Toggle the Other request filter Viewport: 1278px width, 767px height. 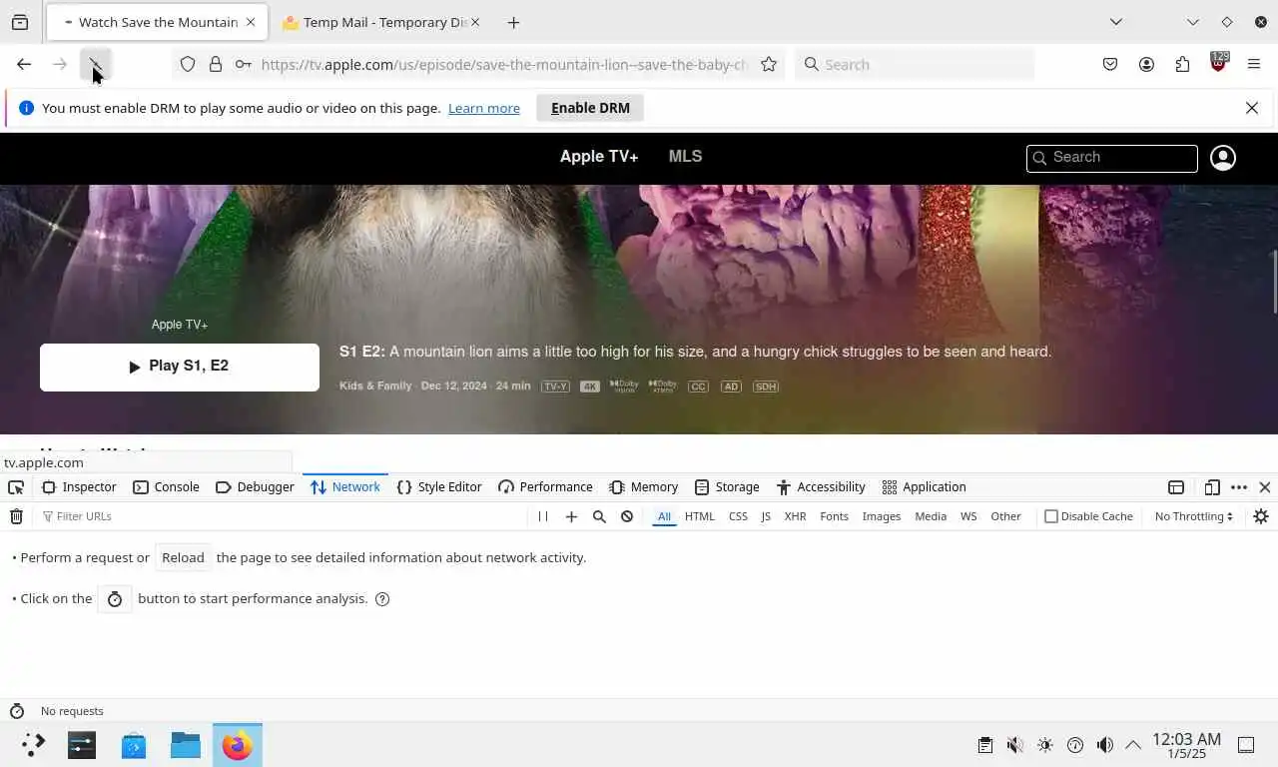1005,516
